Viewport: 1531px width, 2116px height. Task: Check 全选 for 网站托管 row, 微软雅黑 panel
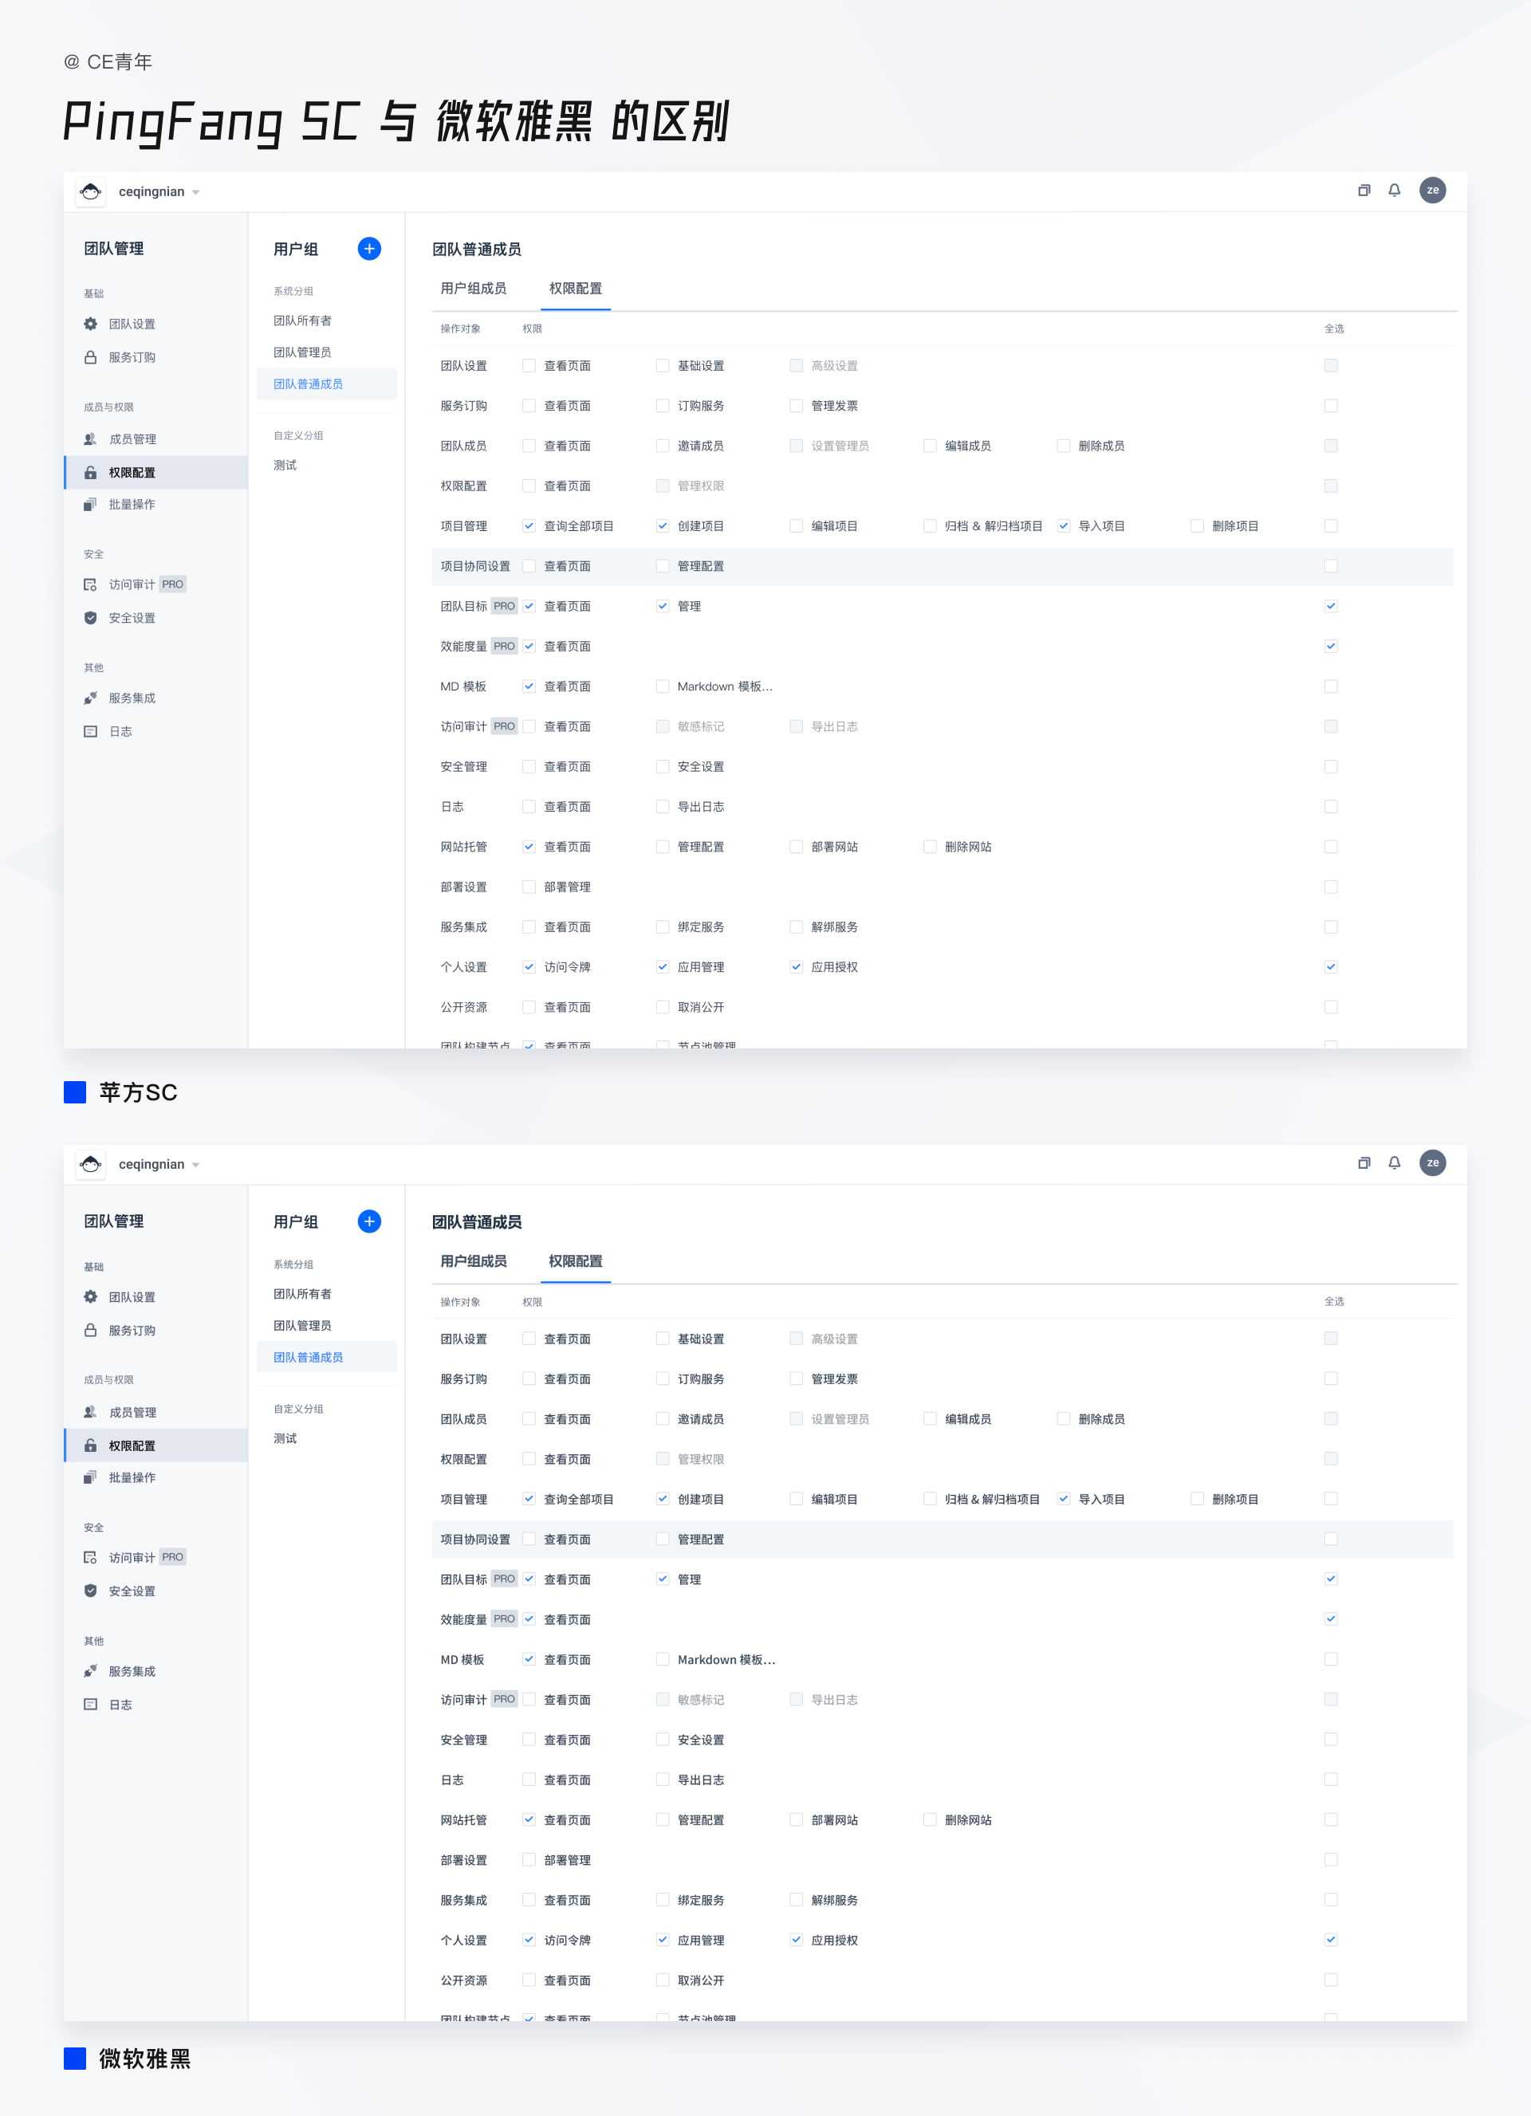(1332, 1819)
